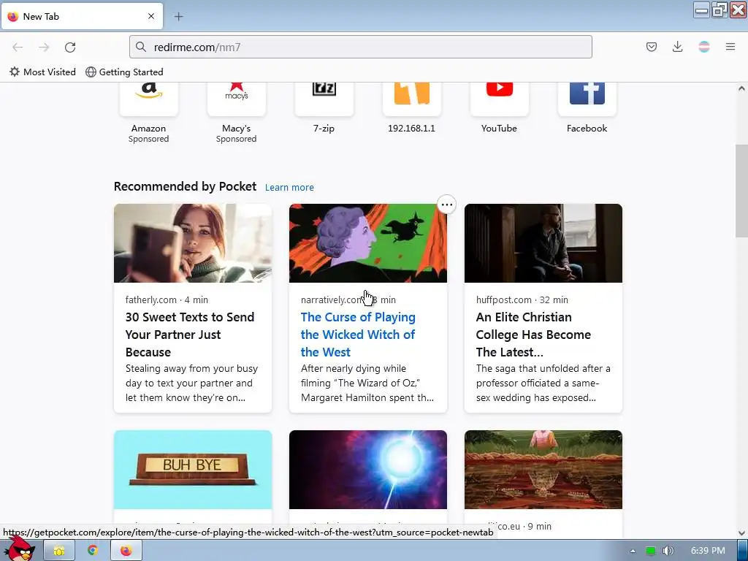Close the New Tab tab
The width and height of the screenshot is (748, 561).
(151, 16)
